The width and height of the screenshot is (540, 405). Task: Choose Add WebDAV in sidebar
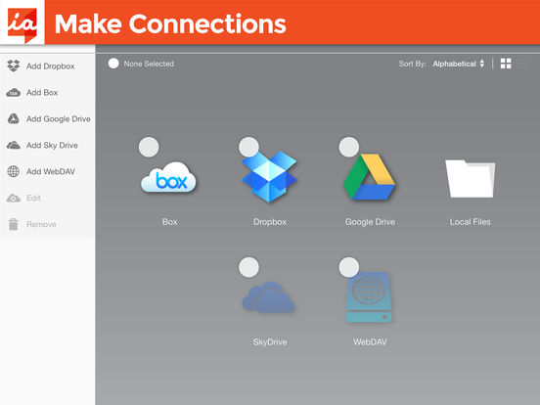point(48,171)
